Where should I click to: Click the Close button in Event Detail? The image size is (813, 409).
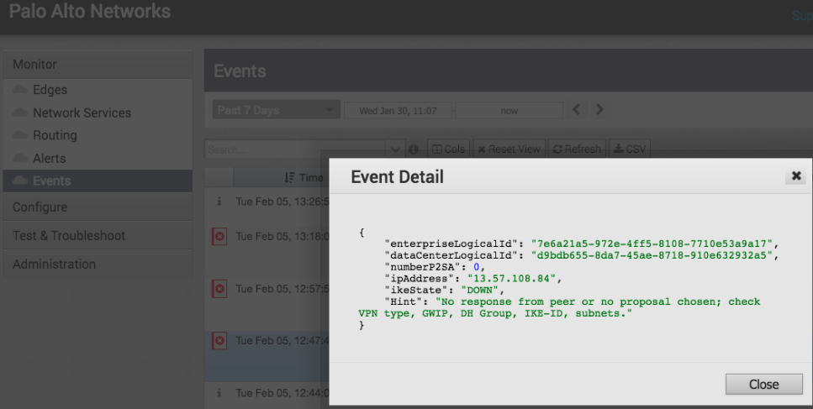[763, 384]
